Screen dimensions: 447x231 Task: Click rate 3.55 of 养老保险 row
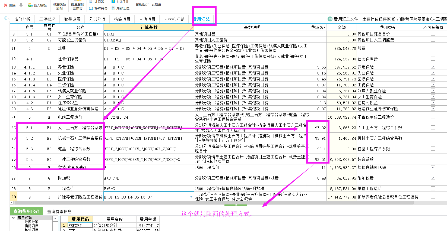pos(318,67)
